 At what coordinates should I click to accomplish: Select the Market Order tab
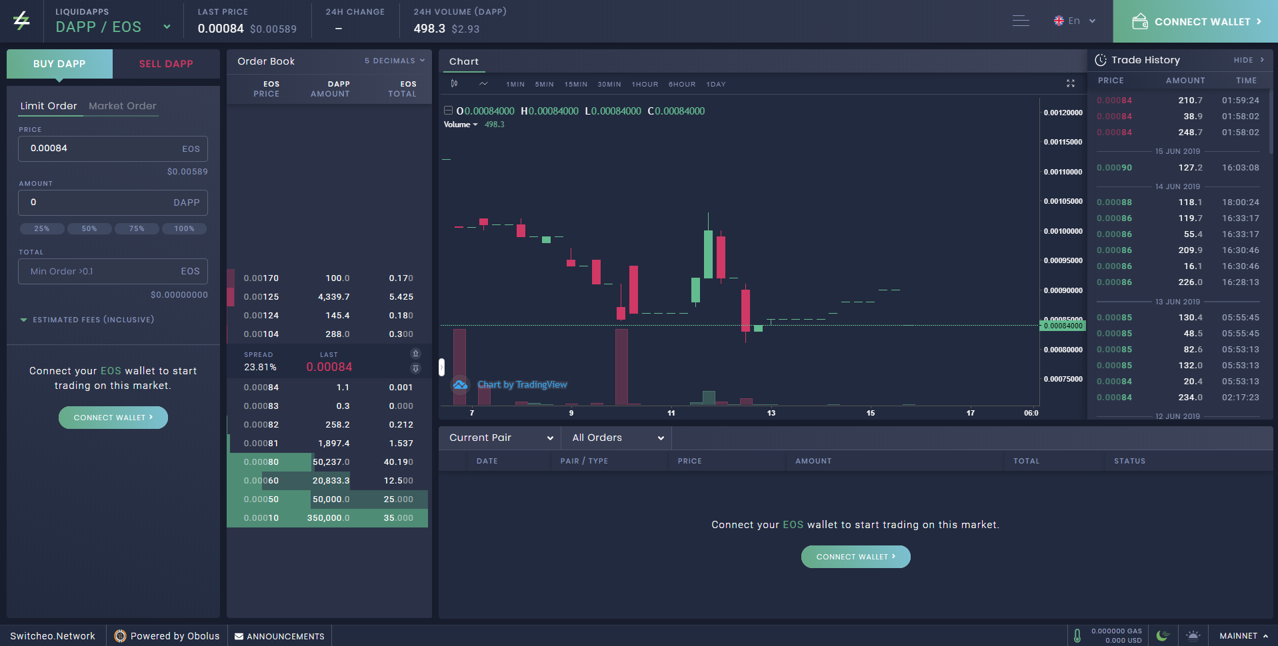click(x=123, y=106)
